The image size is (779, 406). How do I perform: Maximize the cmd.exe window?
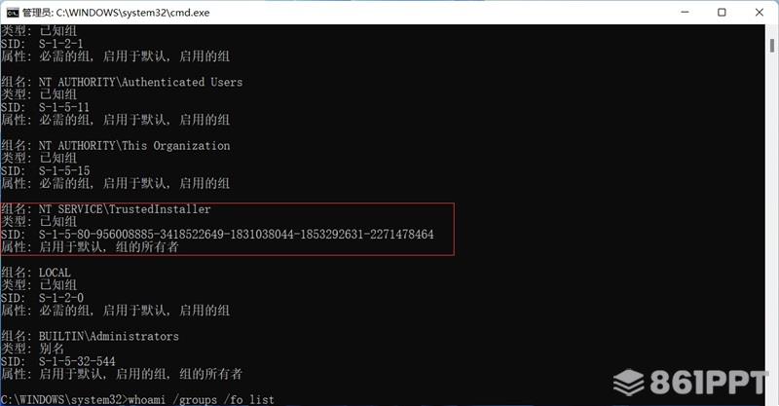pos(722,13)
